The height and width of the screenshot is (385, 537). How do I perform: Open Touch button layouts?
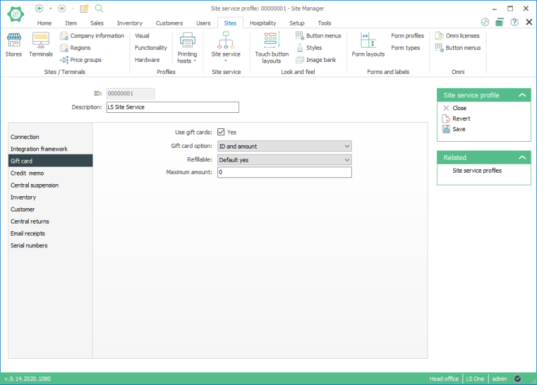(x=272, y=48)
